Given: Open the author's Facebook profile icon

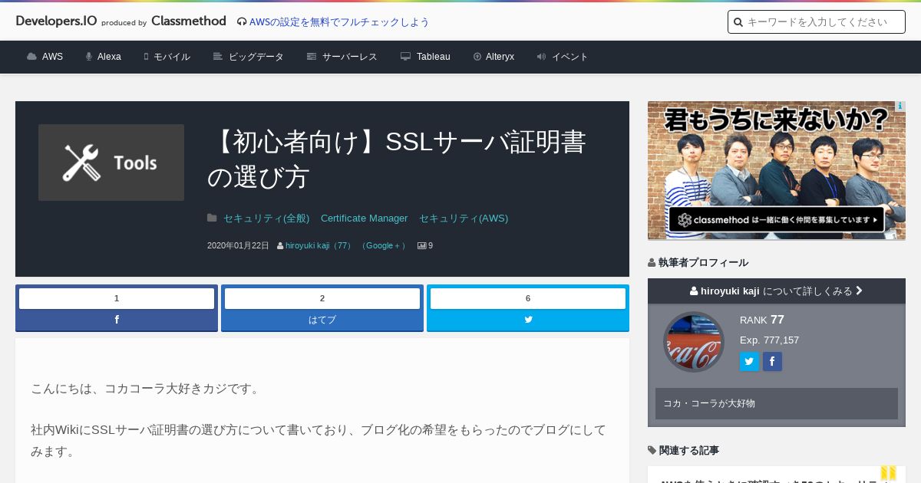Looking at the screenshot, I should (772, 362).
